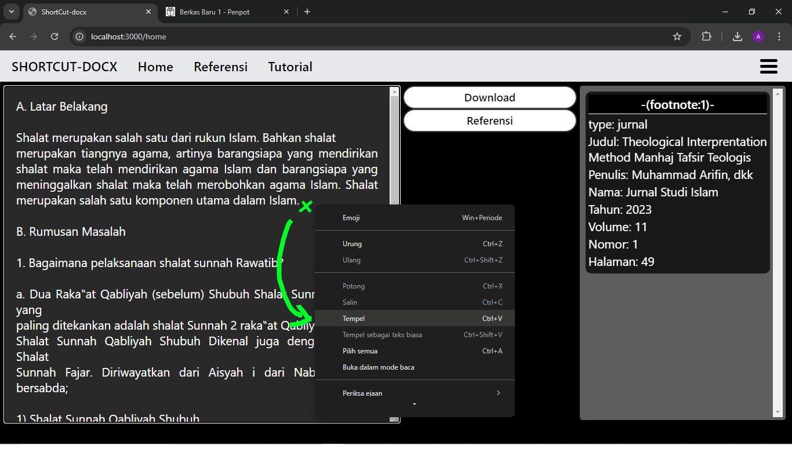Choose Buka dalam mode baca
Viewport: 792px width, 449px height.
(415, 367)
